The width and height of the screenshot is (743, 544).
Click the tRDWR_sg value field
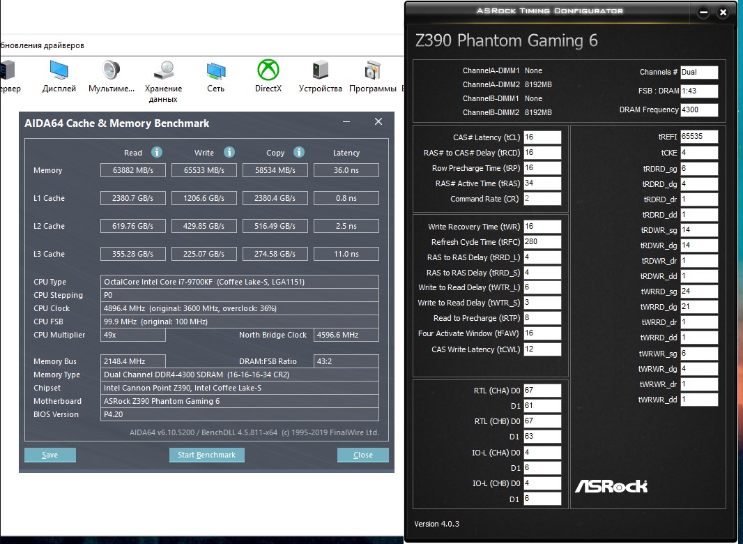click(699, 230)
